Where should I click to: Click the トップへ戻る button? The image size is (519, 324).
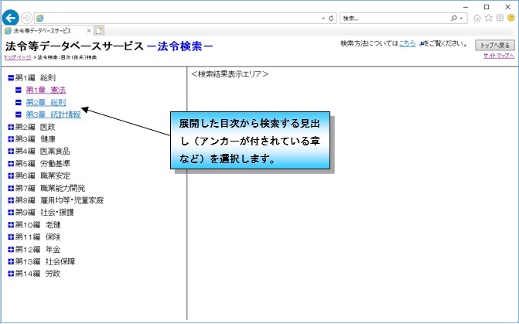coord(495,46)
